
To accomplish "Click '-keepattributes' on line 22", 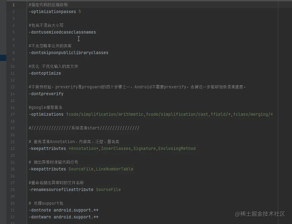I will 47,148.
